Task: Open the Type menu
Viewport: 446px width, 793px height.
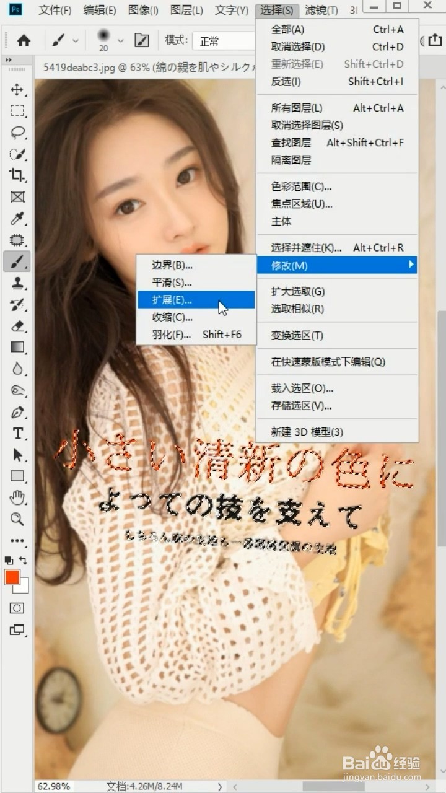Action: point(232,10)
